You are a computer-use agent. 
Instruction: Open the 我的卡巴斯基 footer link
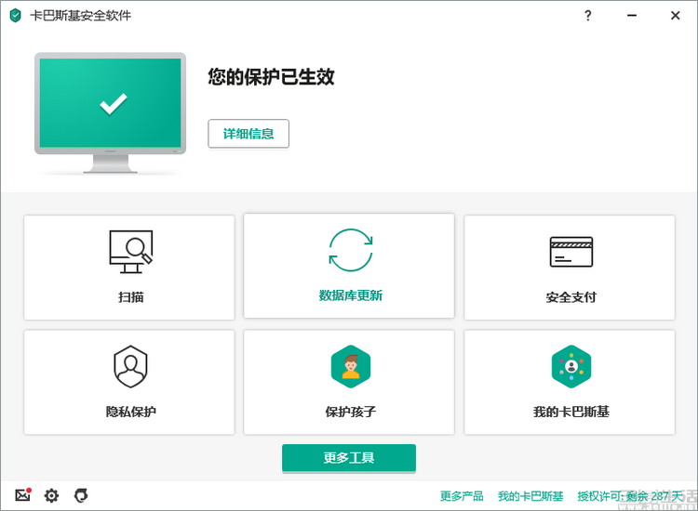[x=530, y=496]
